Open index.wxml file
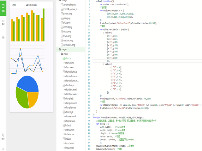This screenshot has height=151, width=202. 68,130
